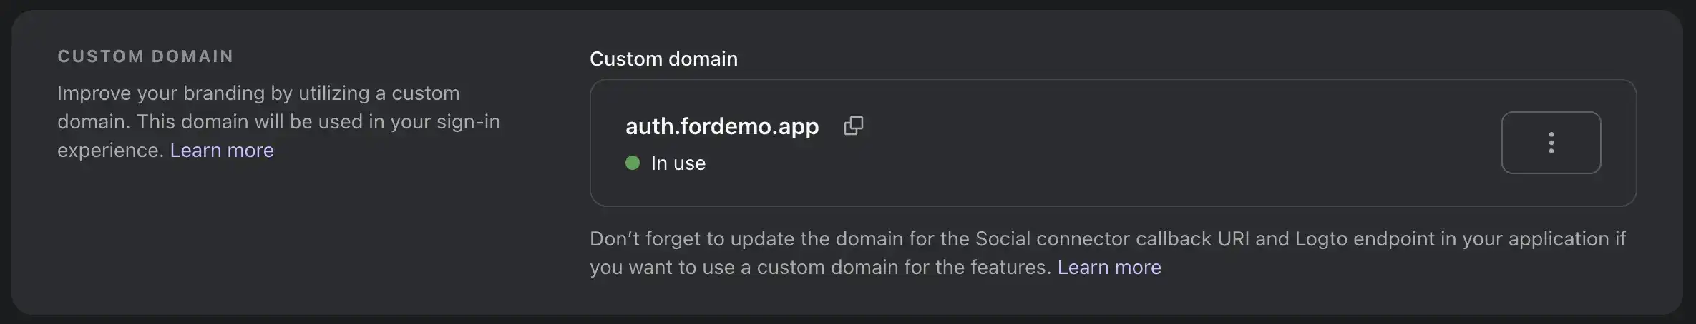Open Learn more after the callback URI note
Screen dimensions: 1696x324
pyautogui.click(x=1109, y=267)
